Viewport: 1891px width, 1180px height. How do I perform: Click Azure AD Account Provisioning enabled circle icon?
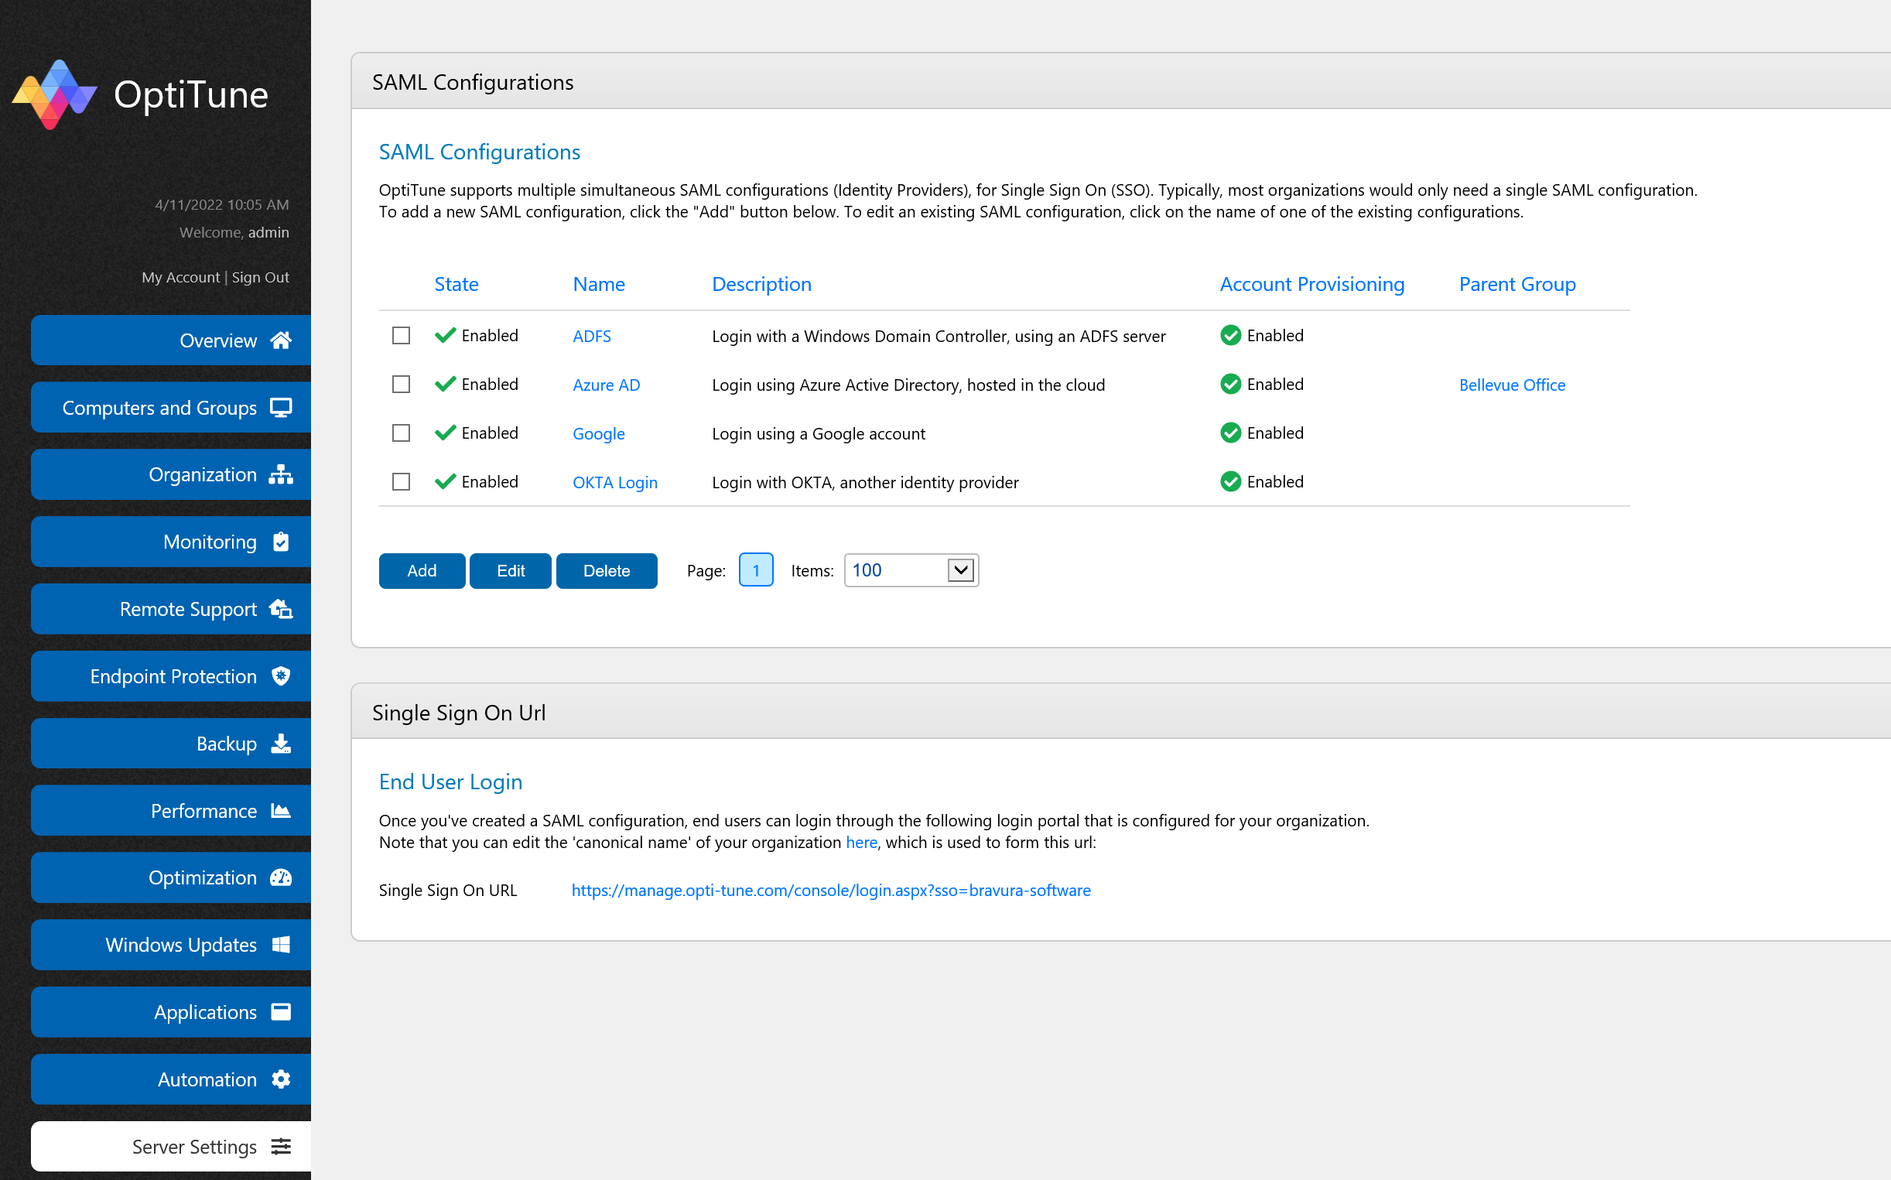[1231, 384]
